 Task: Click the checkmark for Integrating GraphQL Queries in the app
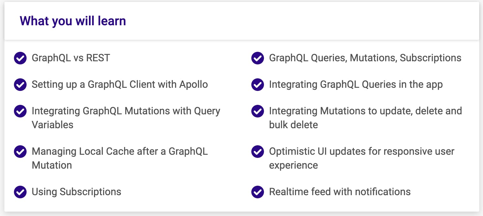pyautogui.click(x=258, y=85)
